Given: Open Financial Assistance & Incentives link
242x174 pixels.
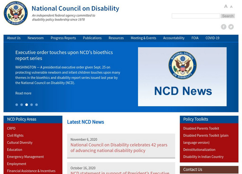Looking at the screenshot, I should pyautogui.click(x=31, y=171).
